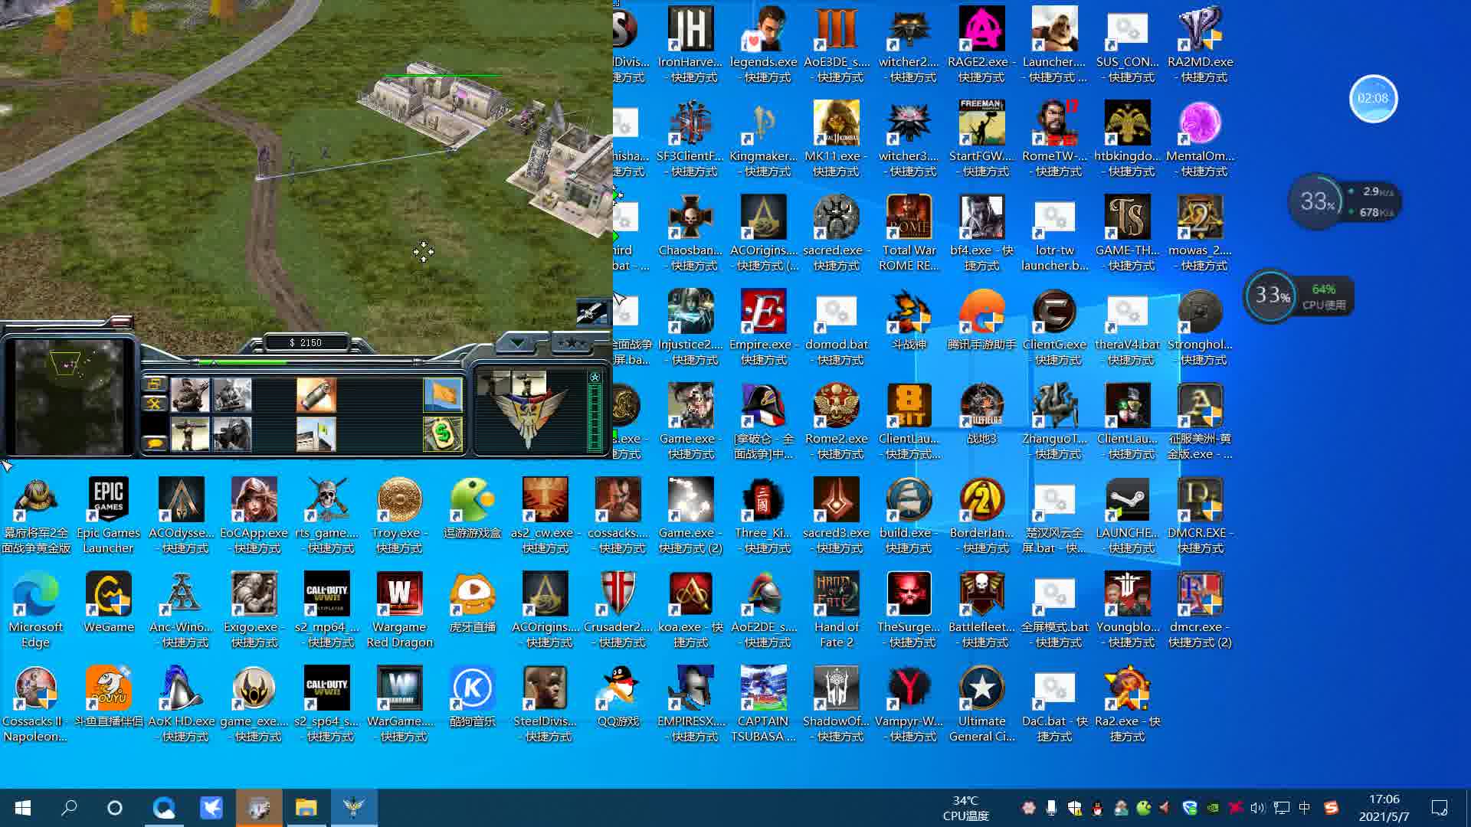Click the green build progress bar
The width and height of the screenshot is (1471, 827).
244,361
